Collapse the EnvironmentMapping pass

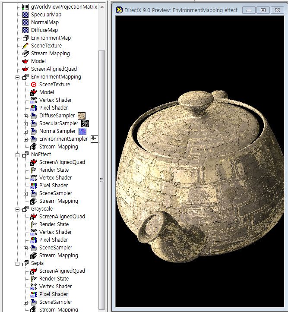click(18, 77)
